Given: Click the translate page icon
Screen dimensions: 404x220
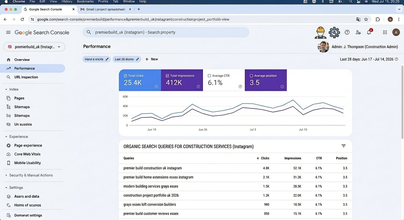Looking at the screenshot, I should click(x=358, y=19).
